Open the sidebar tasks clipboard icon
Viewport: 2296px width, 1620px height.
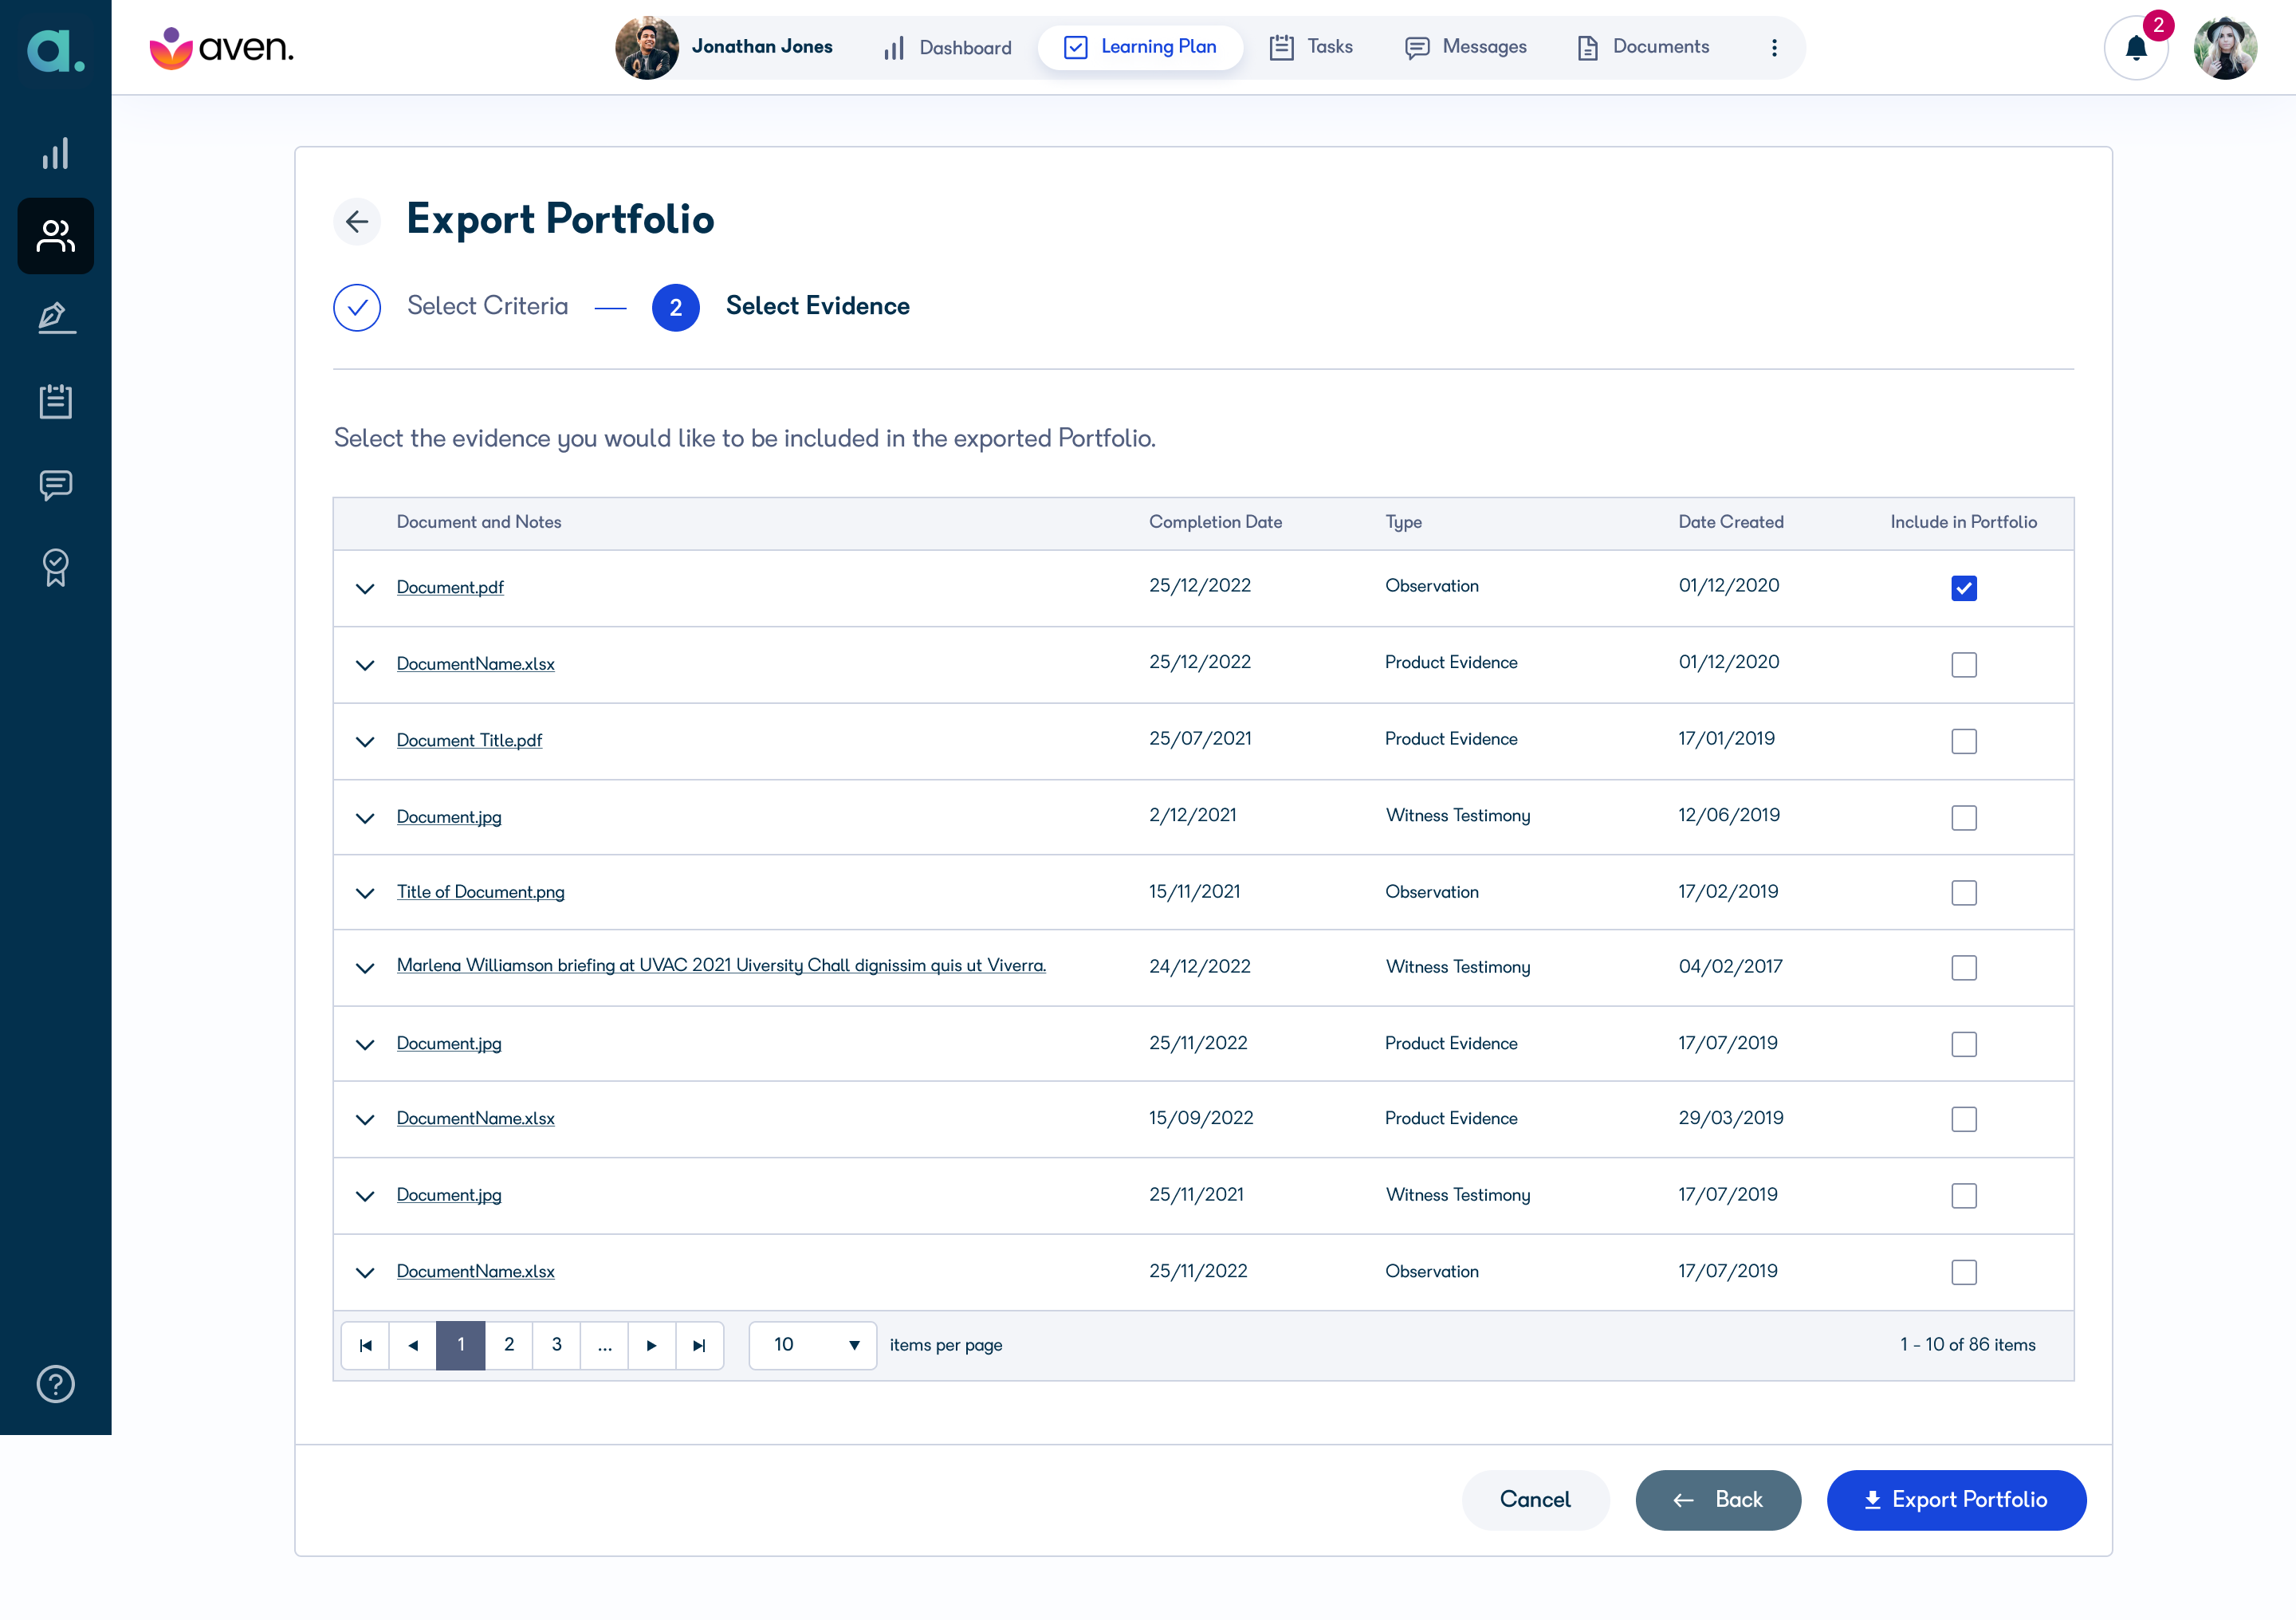tap(56, 401)
